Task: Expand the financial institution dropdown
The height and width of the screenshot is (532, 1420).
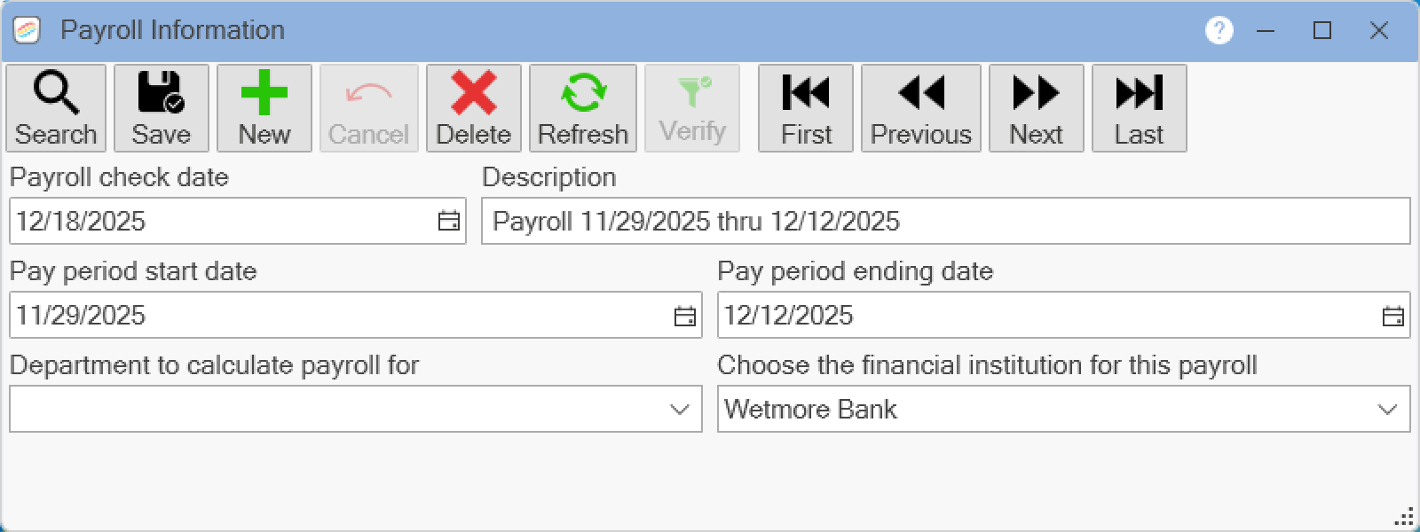Action: [1387, 410]
